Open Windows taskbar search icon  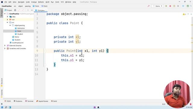pyautogui.click(x=6, y=107)
